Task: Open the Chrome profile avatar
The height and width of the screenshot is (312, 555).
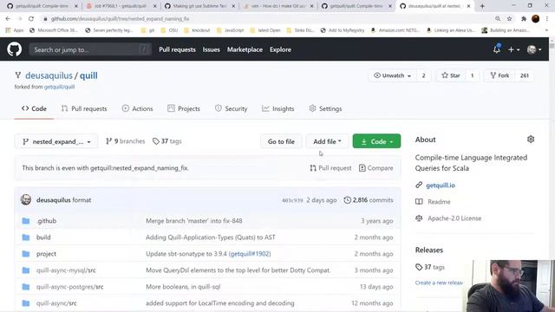Action: coord(535,19)
